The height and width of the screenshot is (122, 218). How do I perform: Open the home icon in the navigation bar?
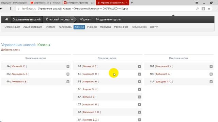6,19
